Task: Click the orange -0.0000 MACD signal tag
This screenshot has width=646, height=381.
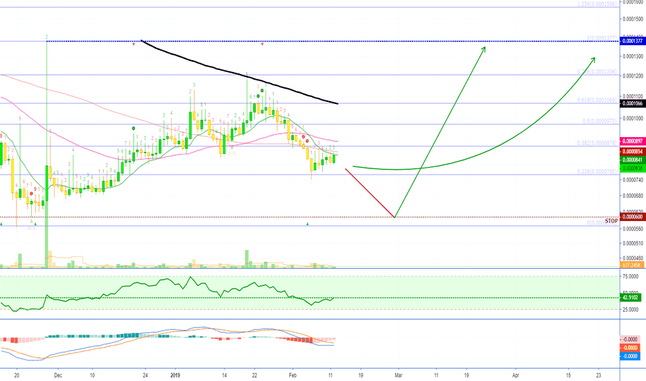Action: click(x=630, y=348)
